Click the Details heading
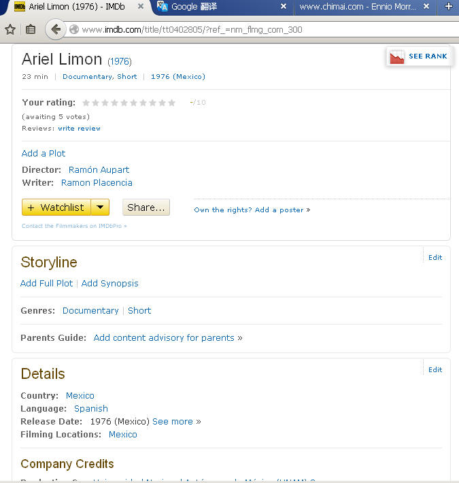The height and width of the screenshot is (483, 459). 43,373
